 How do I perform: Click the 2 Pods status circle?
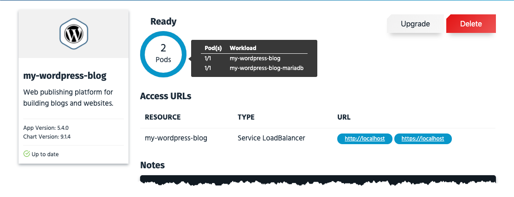(163, 54)
